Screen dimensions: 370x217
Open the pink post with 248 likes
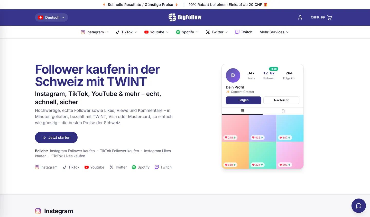tap(235, 128)
